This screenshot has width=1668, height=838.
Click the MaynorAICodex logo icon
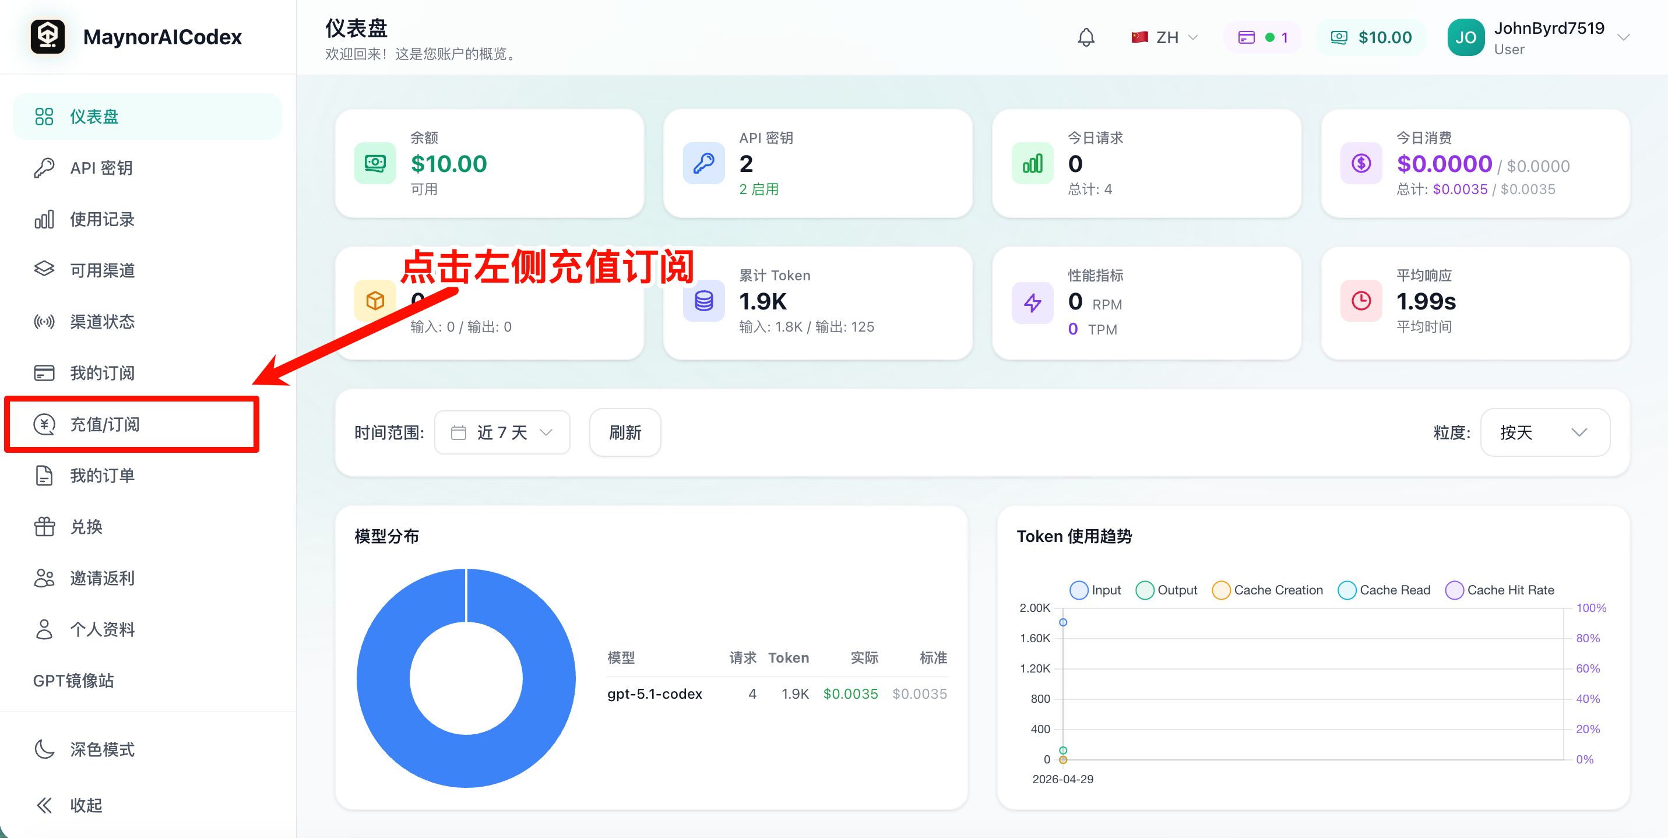tap(48, 36)
